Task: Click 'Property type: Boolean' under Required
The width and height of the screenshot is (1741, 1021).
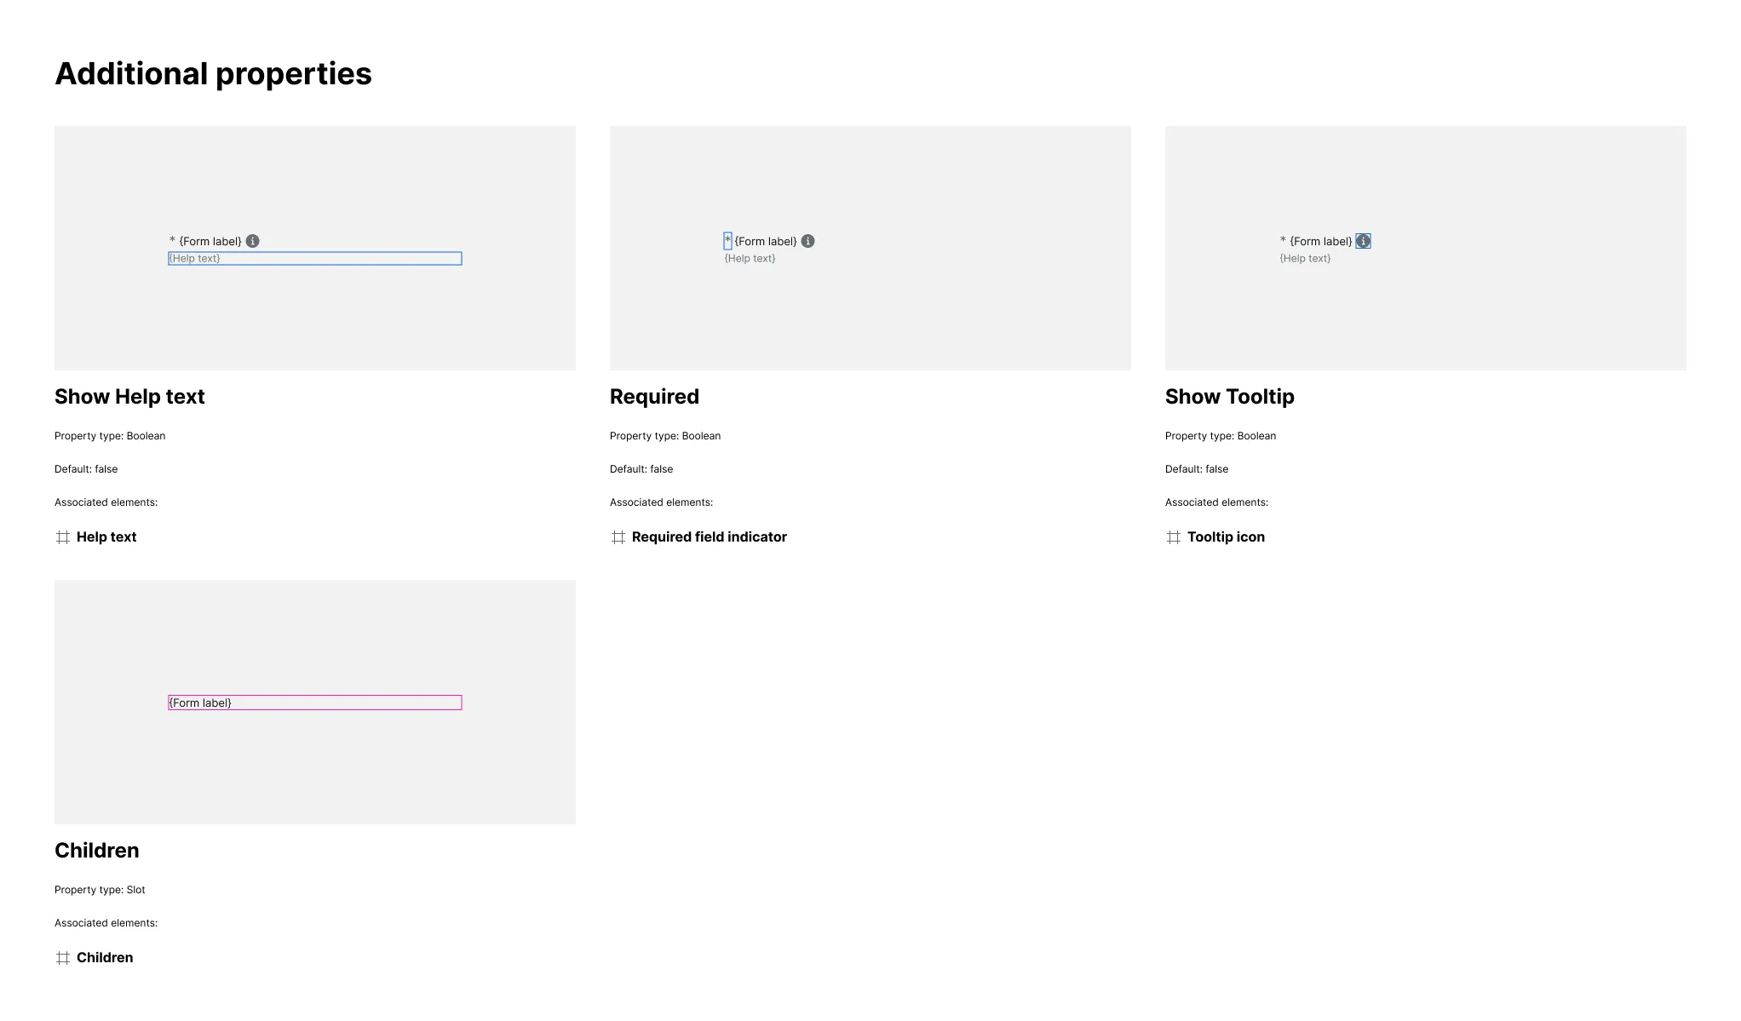Action: click(665, 436)
